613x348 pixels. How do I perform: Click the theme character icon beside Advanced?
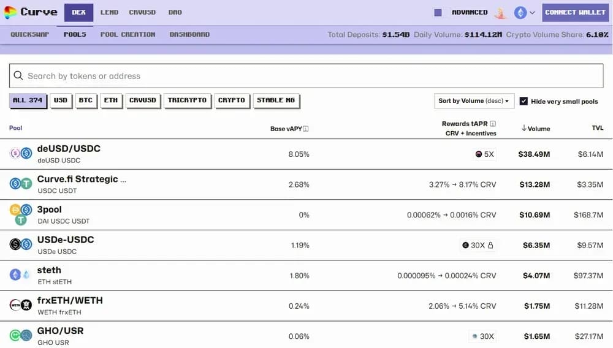click(x=500, y=13)
